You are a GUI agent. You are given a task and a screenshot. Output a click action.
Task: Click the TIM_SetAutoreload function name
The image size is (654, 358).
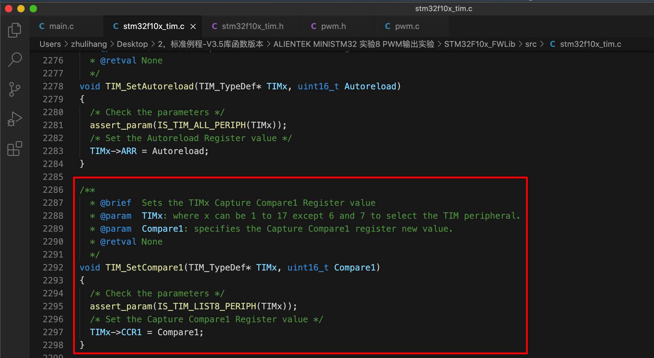(149, 86)
